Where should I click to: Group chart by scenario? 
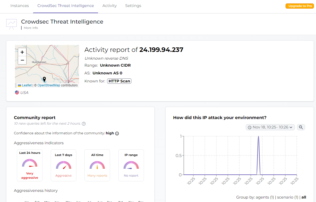[287, 197]
